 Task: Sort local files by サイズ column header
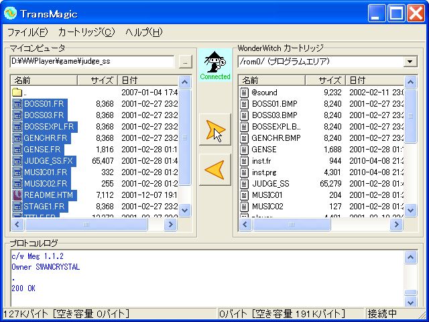pos(97,80)
